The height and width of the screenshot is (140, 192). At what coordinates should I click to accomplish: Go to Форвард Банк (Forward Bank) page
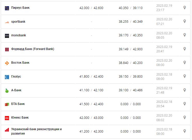(33, 49)
